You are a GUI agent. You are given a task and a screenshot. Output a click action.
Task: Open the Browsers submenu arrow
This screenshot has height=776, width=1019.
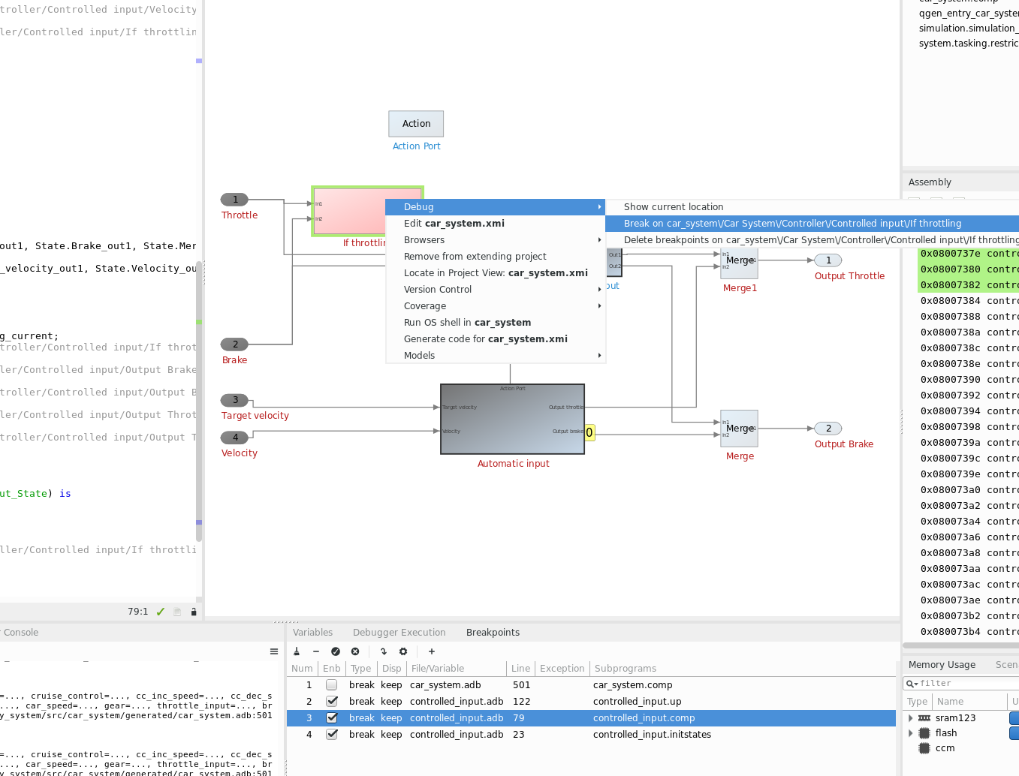pos(599,240)
